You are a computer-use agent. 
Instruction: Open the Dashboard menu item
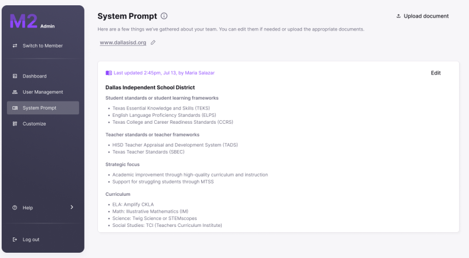point(35,76)
